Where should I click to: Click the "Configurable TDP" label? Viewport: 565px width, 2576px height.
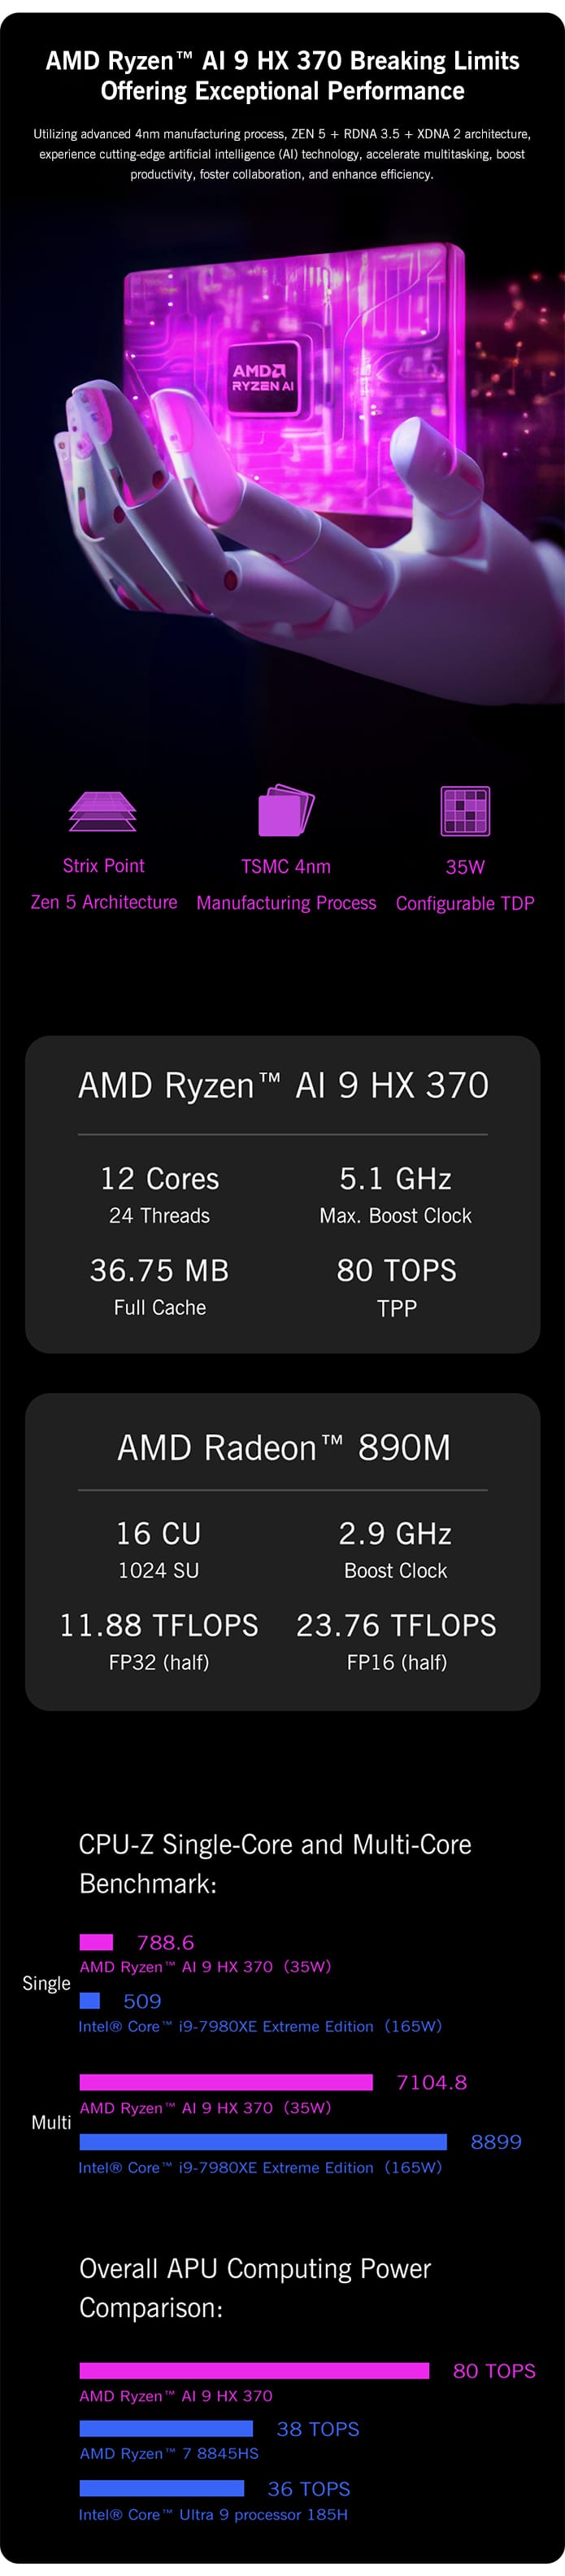(x=465, y=903)
